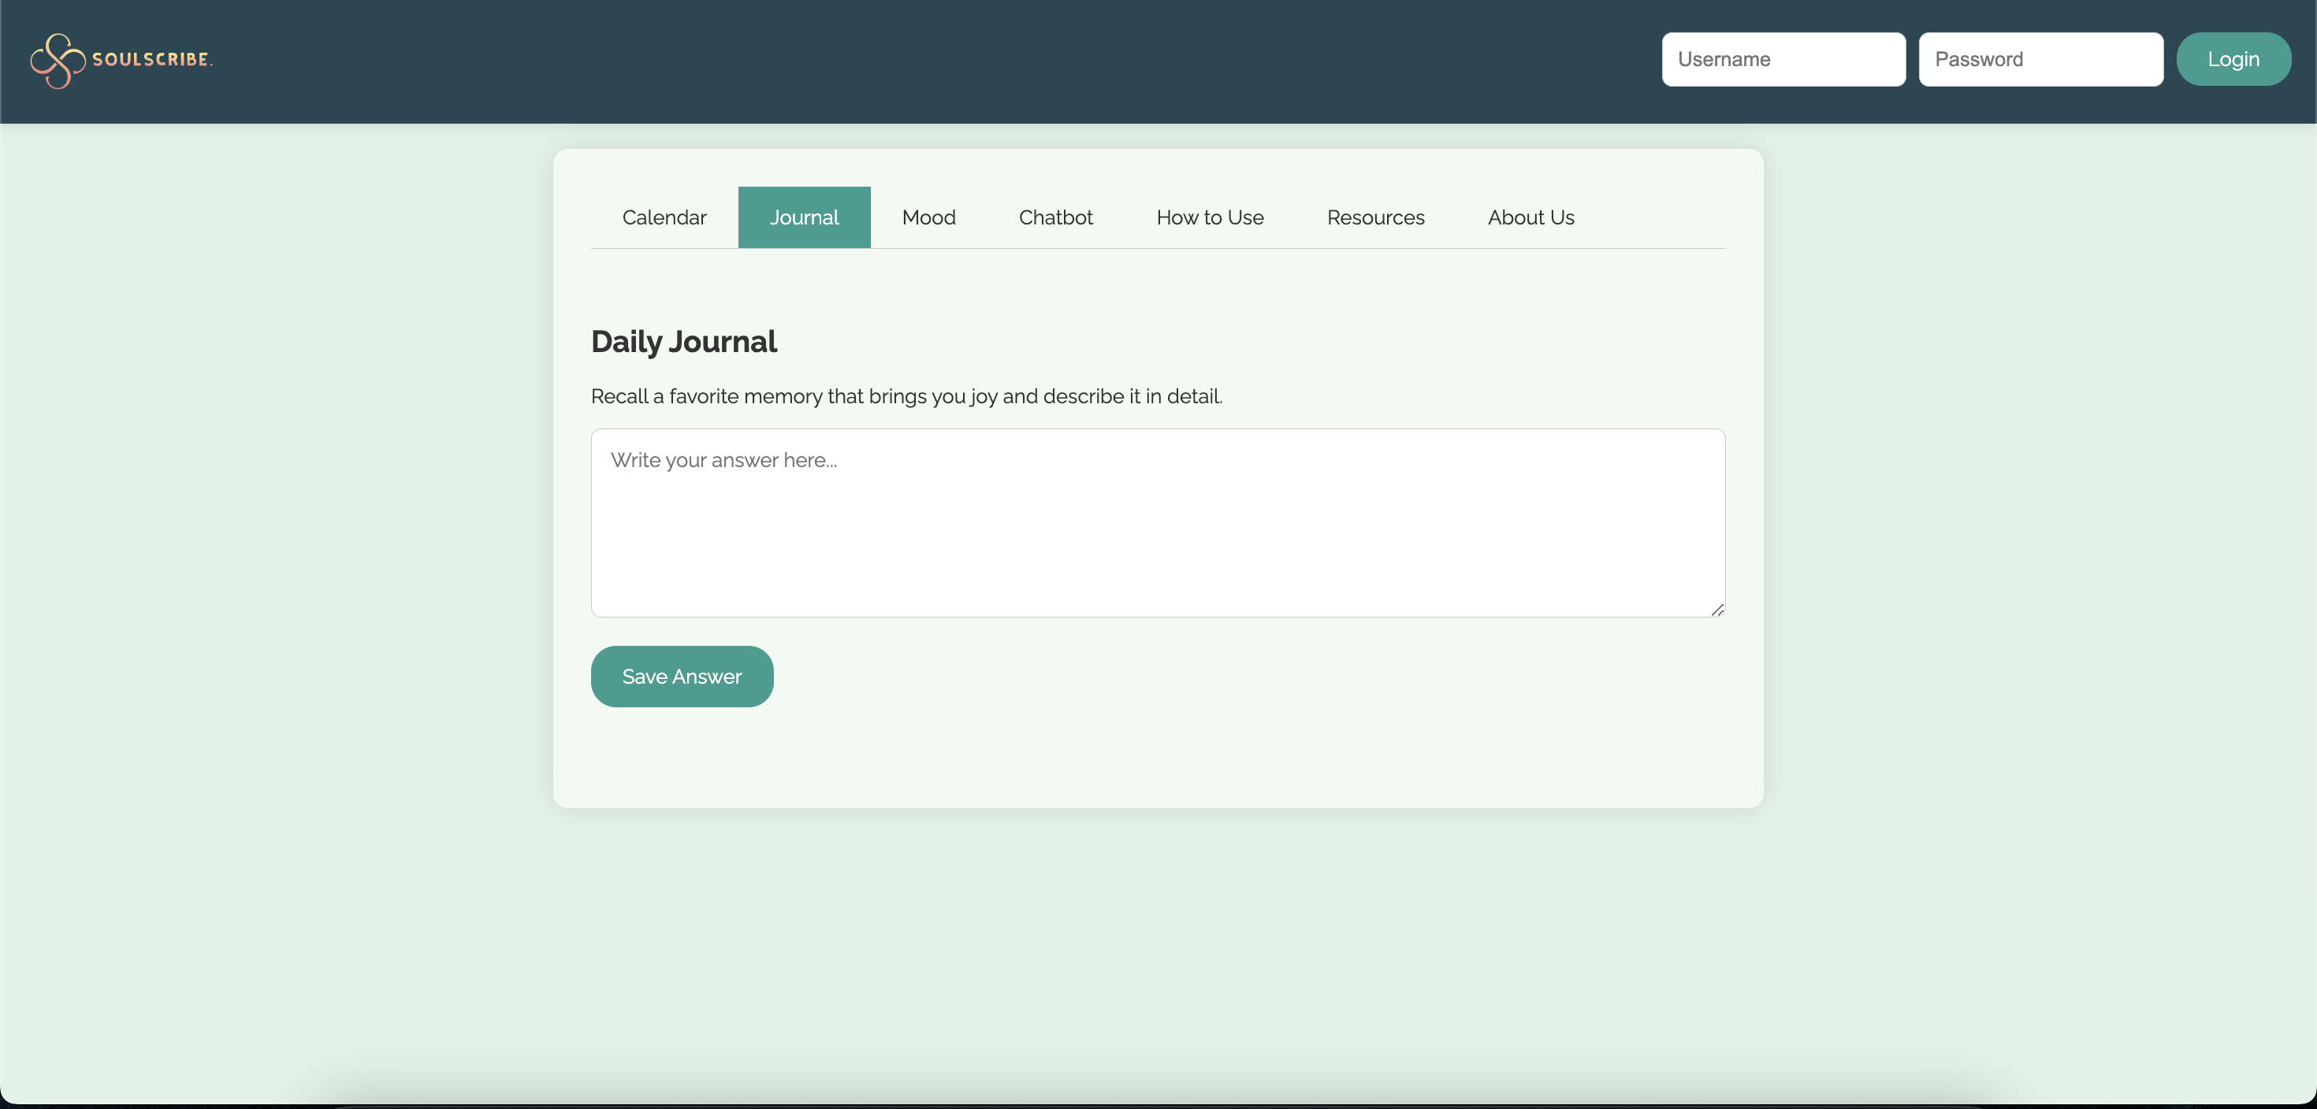Click inside the journal answer textarea
The width and height of the screenshot is (2317, 1109).
pos(1157,540)
